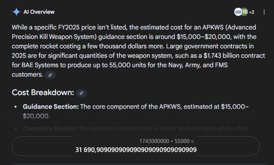The width and height of the screenshot is (274, 165).
Task: Click the Cost Breakdown heading
Action: point(43,93)
